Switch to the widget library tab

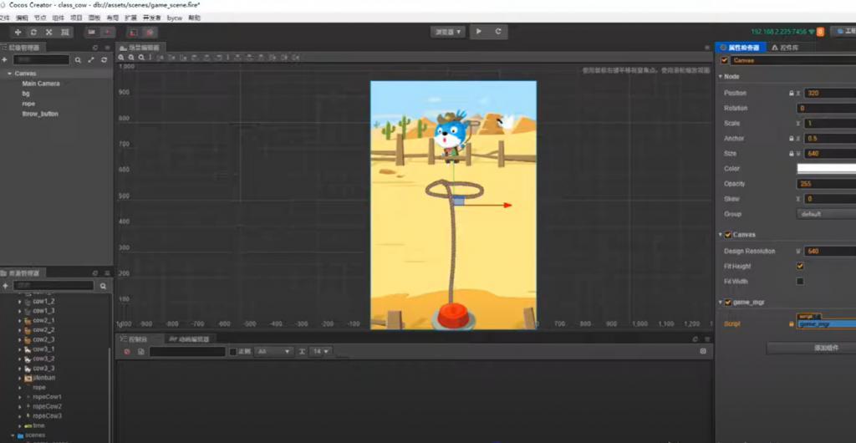click(x=785, y=48)
